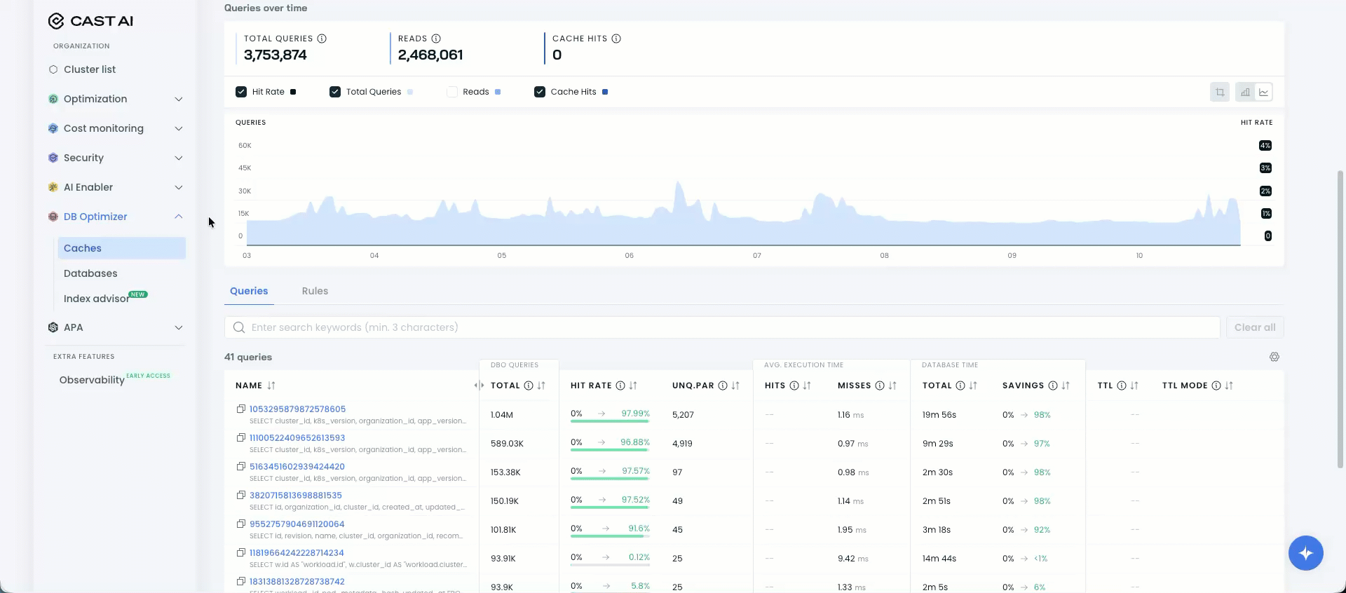Open the blue AI assistant sparkle button
The image size is (1346, 593).
click(x=1305, y=553)
